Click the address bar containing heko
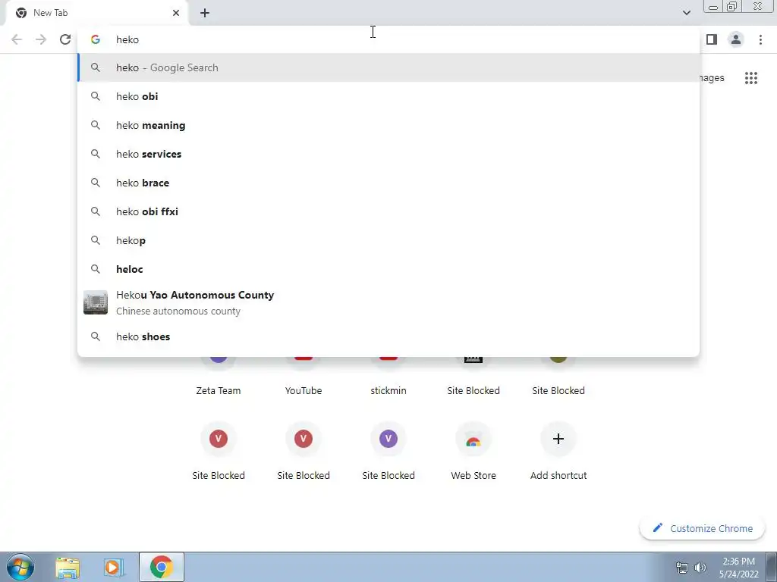The width and height of the screenshot is (777, 582). pos(389,39)
